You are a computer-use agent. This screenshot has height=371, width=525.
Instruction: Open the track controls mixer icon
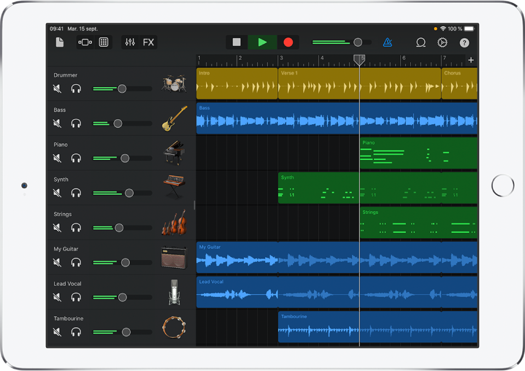pyautogui.click(x=130, y=43)
